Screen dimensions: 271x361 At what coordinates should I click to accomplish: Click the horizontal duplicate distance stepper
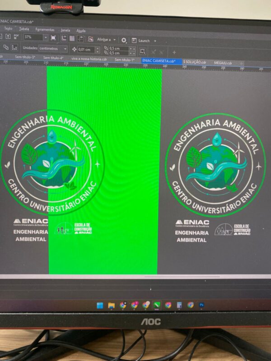(132, 49)
